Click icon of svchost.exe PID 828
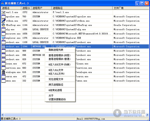Screen dimensions: 150x121 [x=3, y=59]
